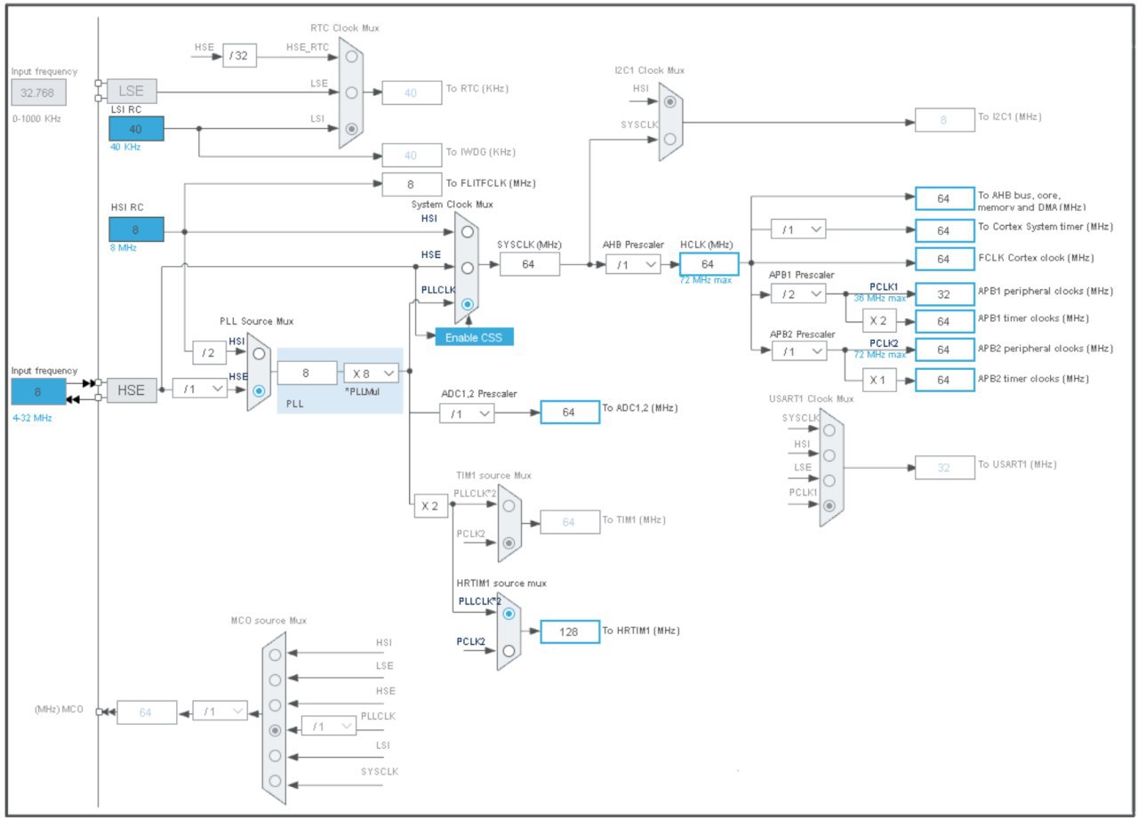The image size is (1138, 820).
Task: Click the LSI RC 40 value box
Action: coord(135,129)
